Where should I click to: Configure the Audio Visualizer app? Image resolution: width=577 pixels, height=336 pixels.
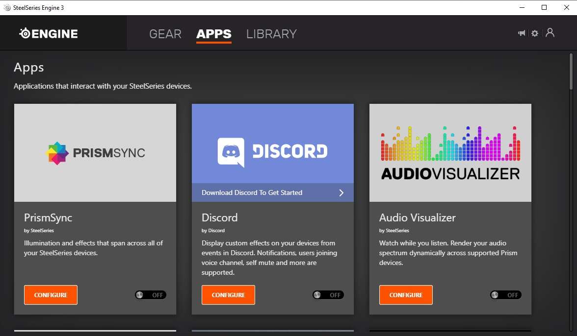pyautogui.click(x=406, y=295)
